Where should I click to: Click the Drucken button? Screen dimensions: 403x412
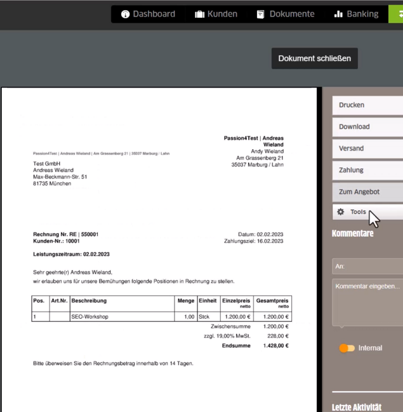(367, 105)
